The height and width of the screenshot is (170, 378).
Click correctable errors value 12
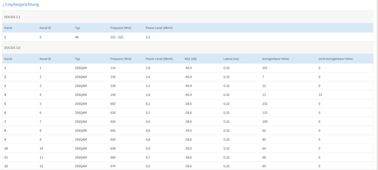(264, 86)
